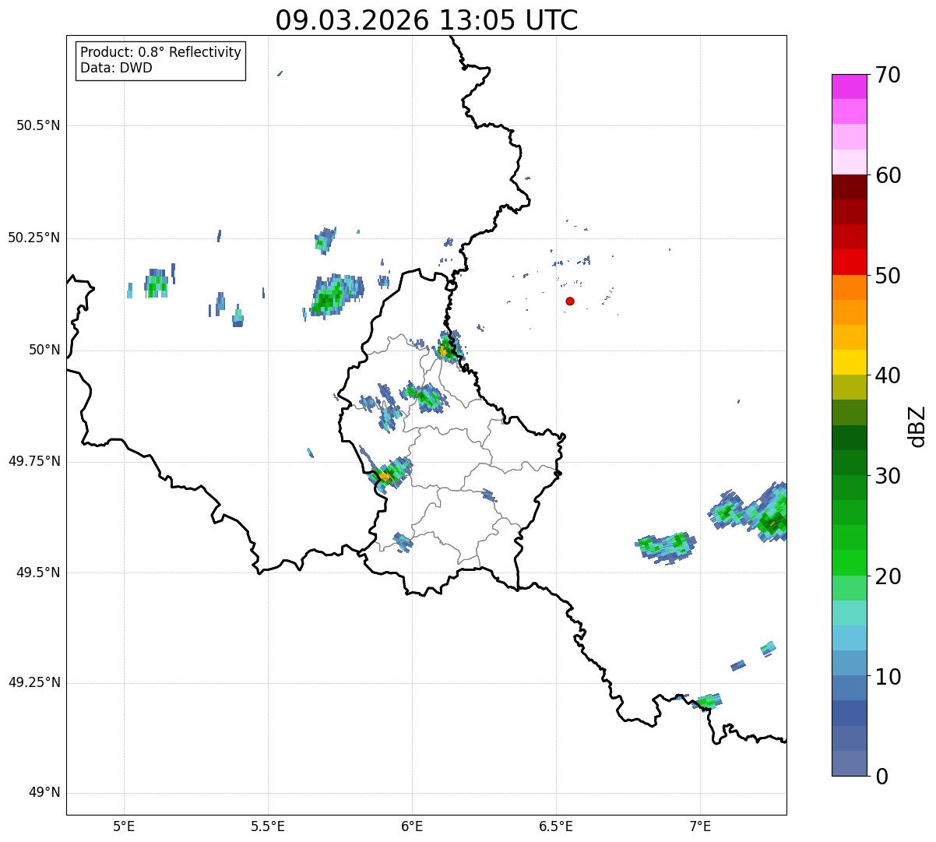Click the dBZ colorbar axis label
936x842 pixels.
pyautogui.click(x=917, y=425)
